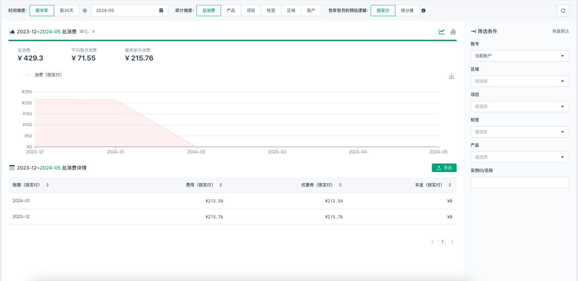Image resolution: width=578 pixels, height=281 pixels.
Task: Click the refresh icon button
Action: coord(563,11)
